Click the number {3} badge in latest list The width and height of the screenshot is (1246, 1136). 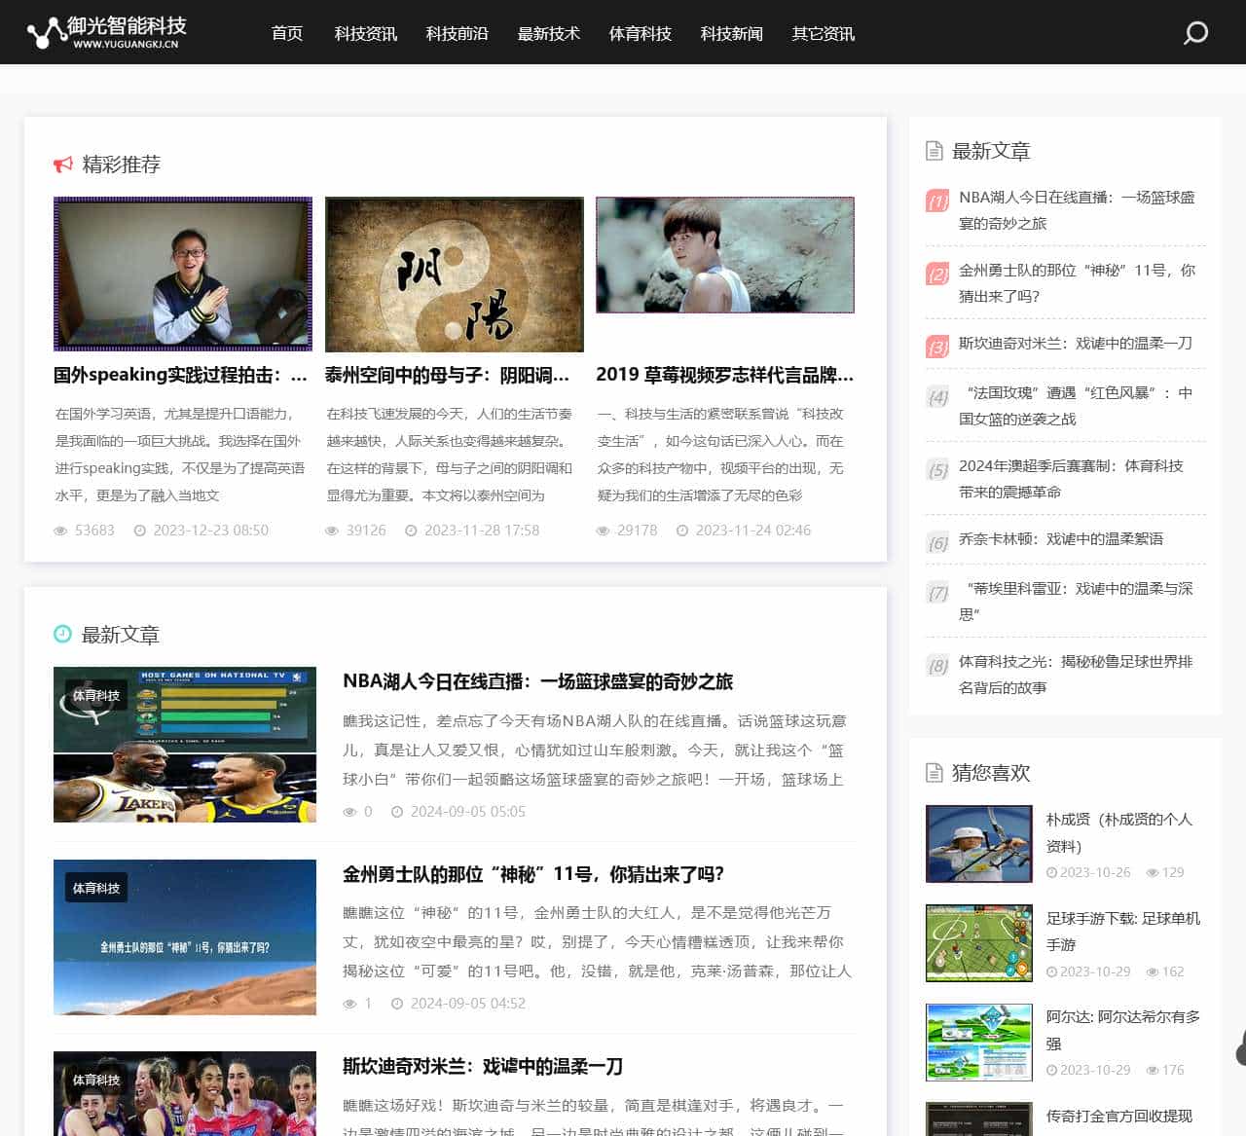937,347
